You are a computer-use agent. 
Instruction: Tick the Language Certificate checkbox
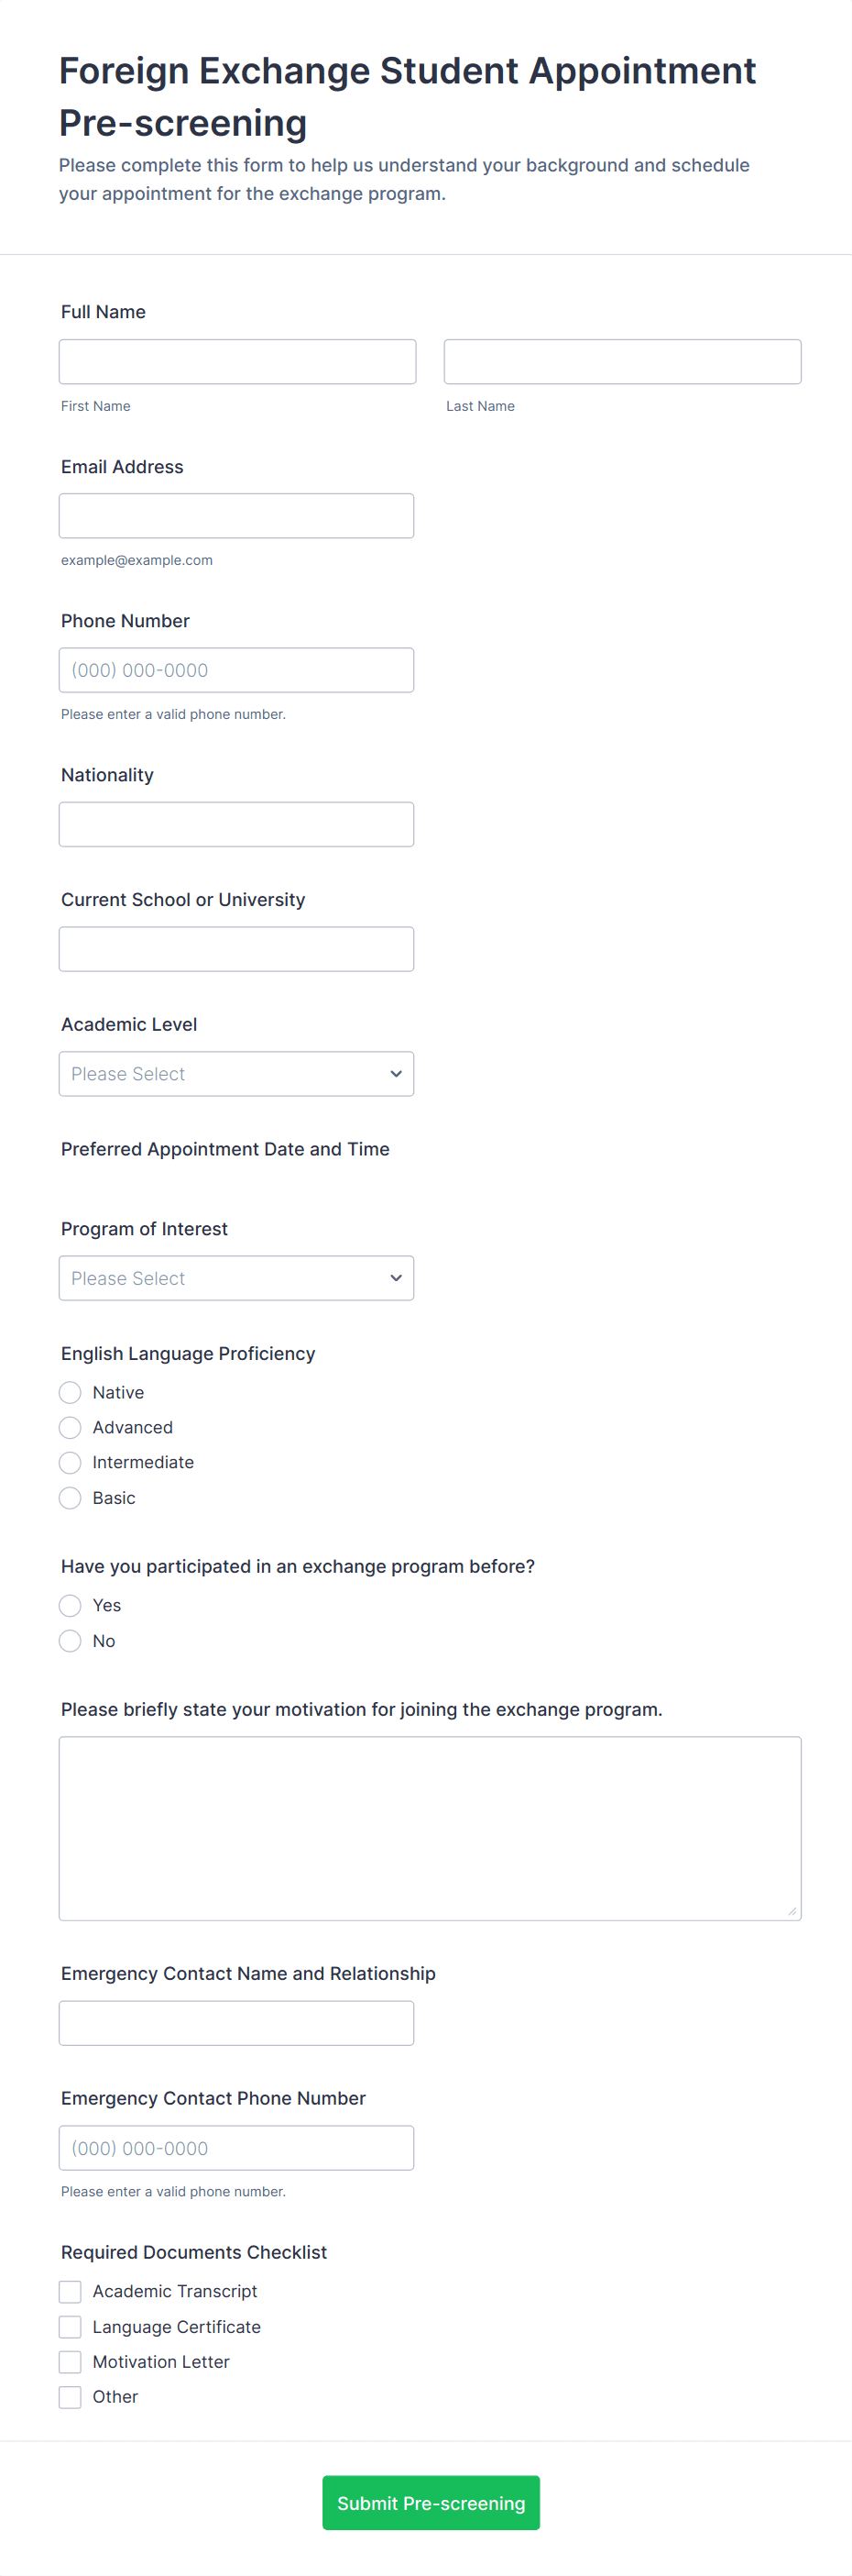coord(70,2327)
